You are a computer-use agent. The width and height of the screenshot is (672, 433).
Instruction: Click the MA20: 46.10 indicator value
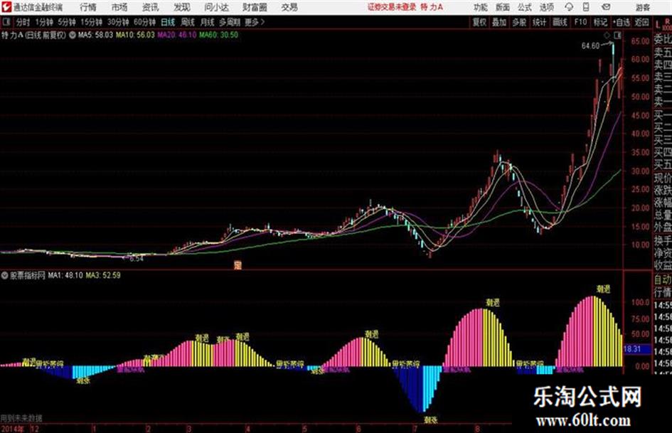click(177, 35)
